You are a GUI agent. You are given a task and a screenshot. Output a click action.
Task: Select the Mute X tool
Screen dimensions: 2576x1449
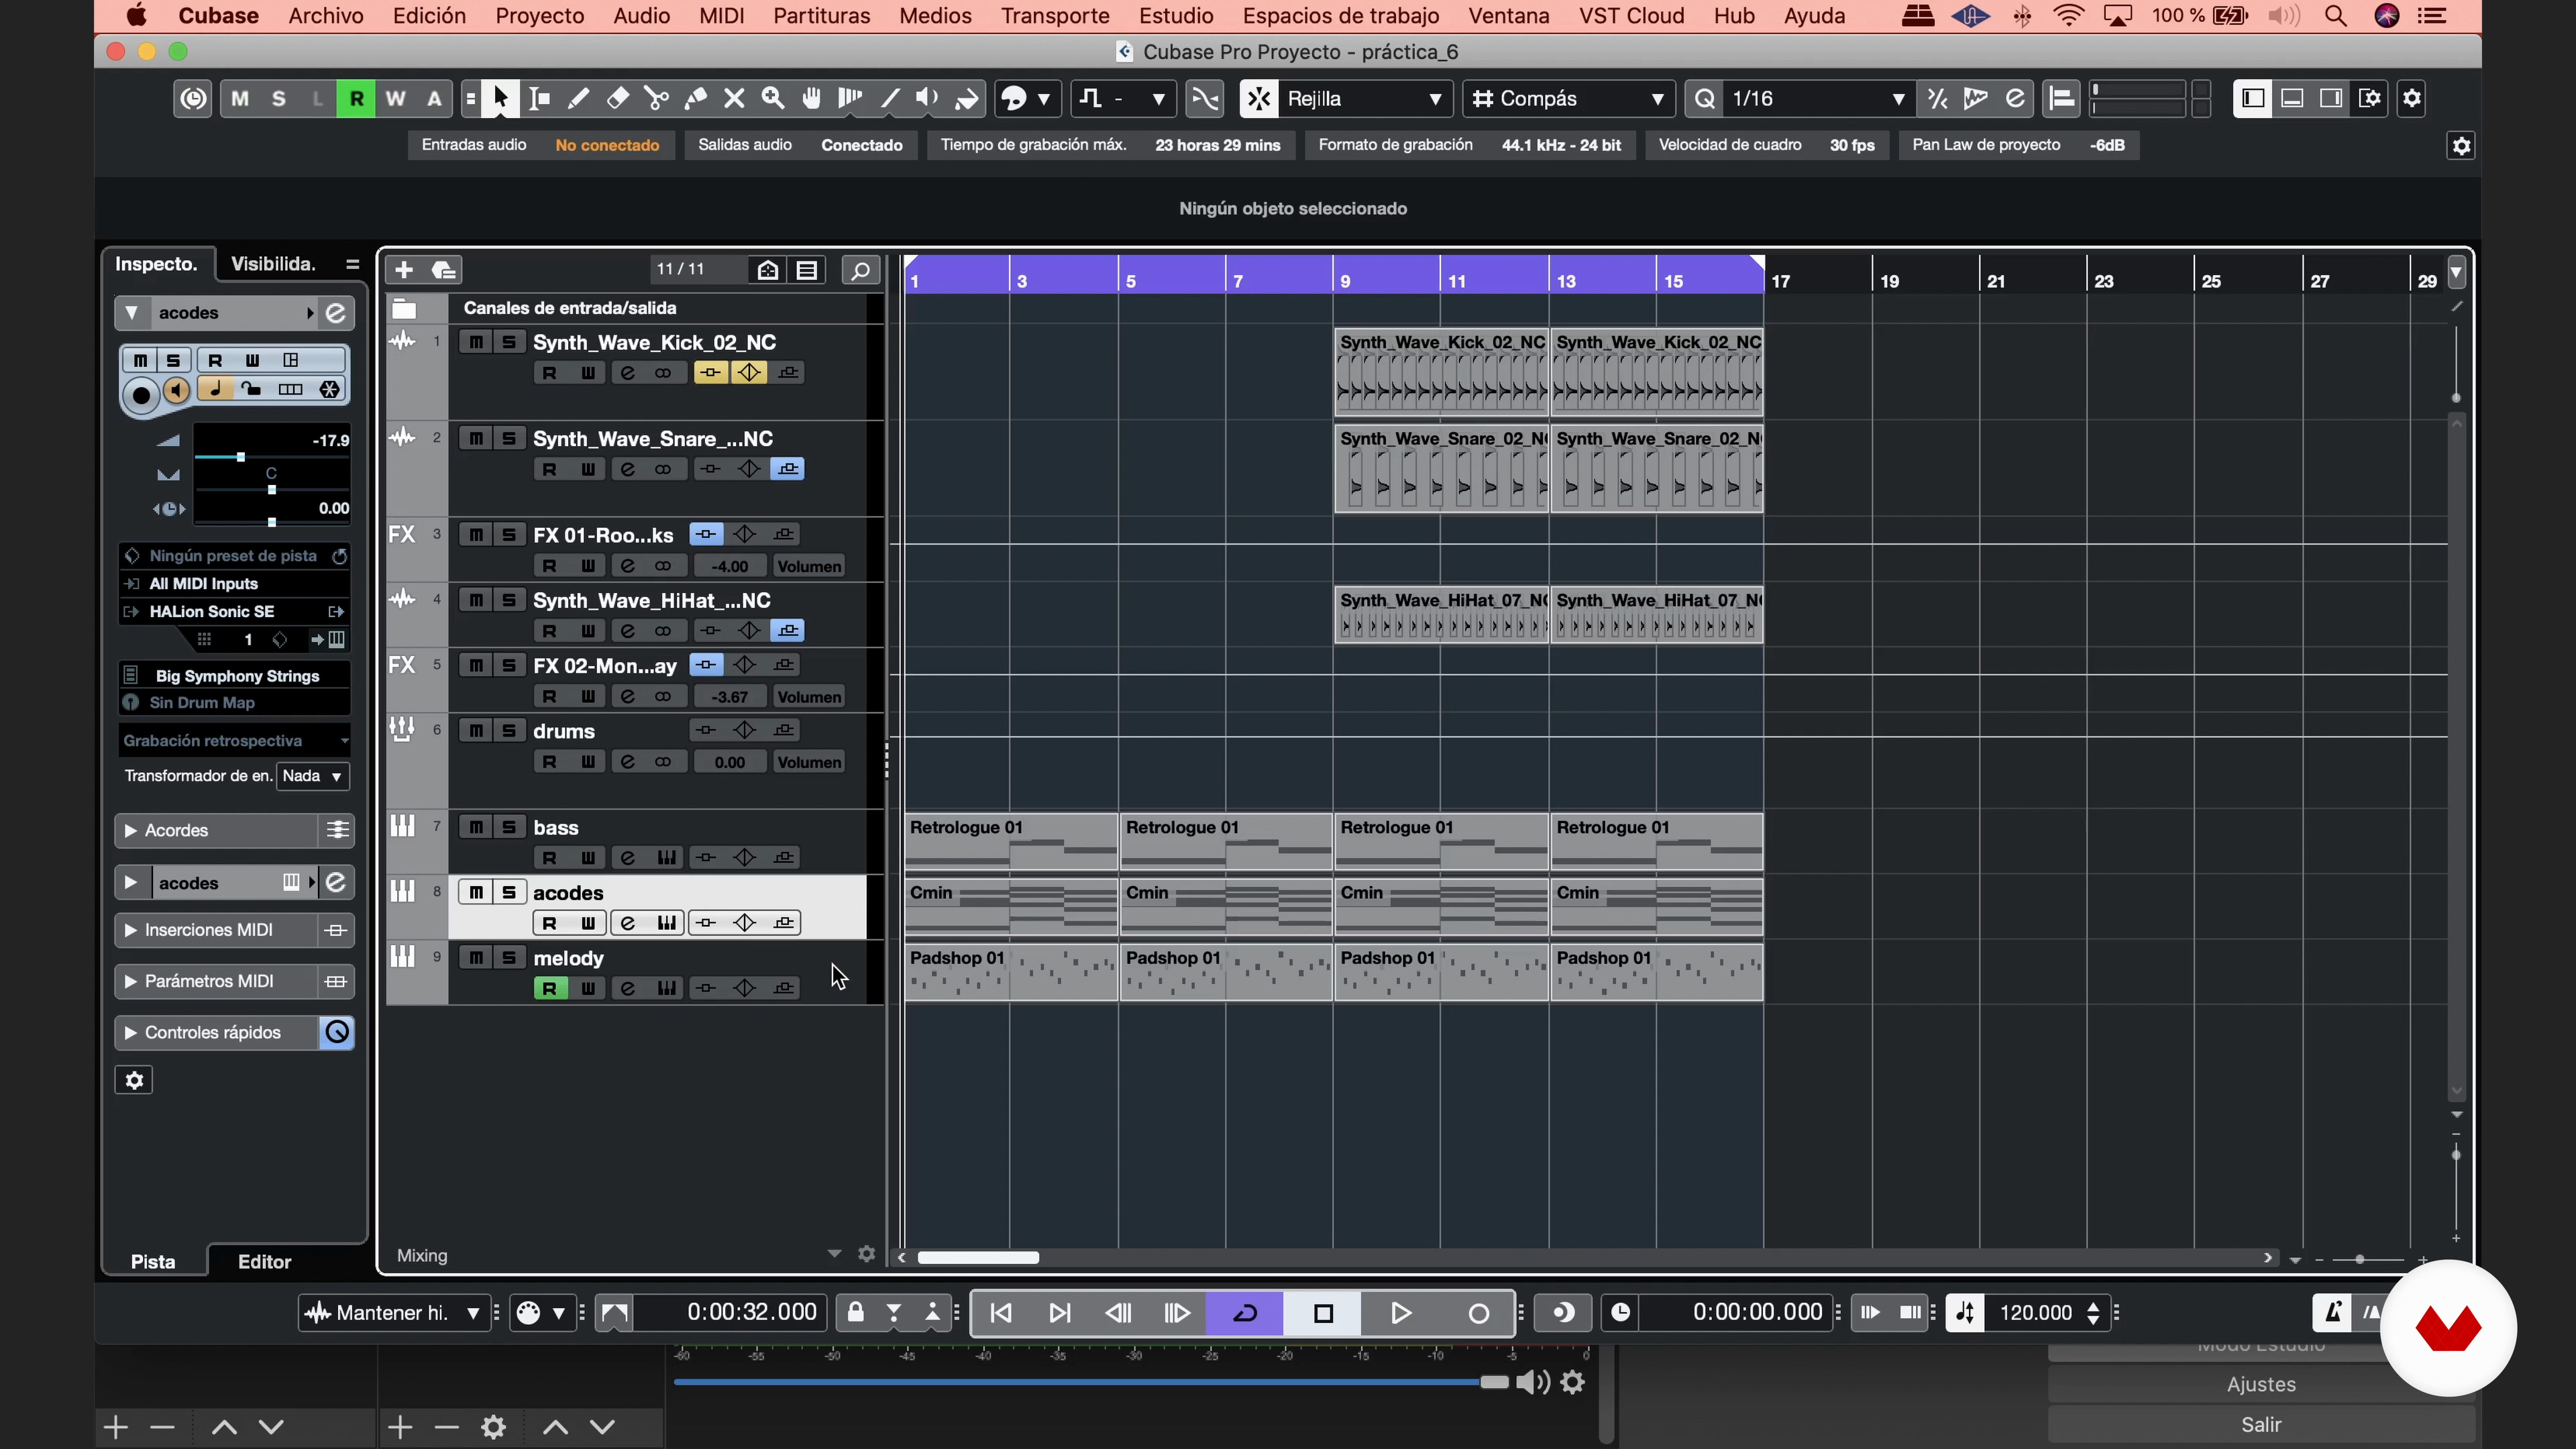click(x=734, y=98)
